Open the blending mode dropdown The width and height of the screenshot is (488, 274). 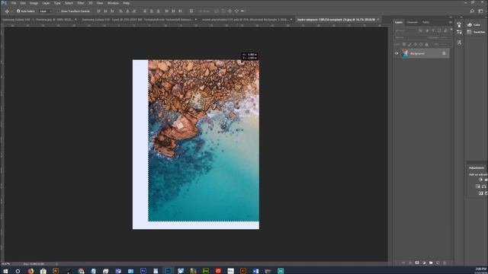[x=409, y=37]
